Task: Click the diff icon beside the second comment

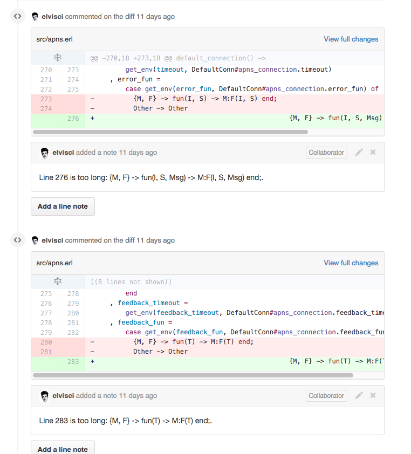Action: point(18,240)
